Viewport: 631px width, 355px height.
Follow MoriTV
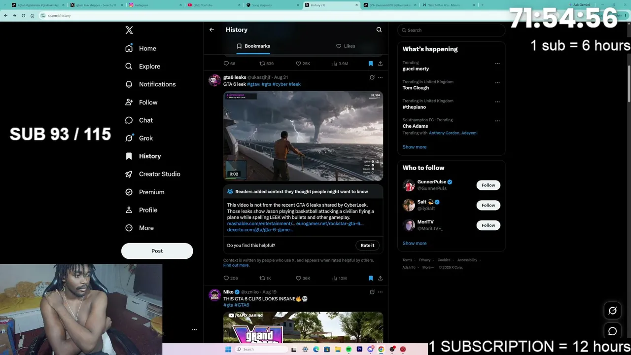(488, 225)
